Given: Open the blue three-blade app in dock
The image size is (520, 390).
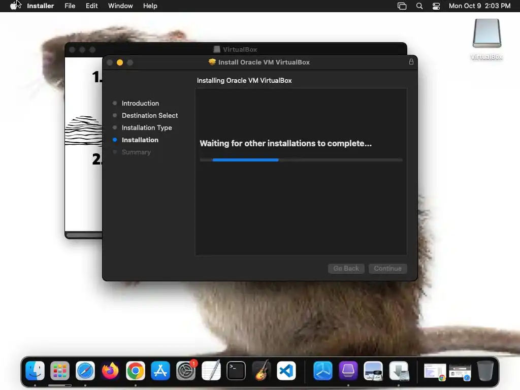Looking at the screenshot, I should [322, 371].
